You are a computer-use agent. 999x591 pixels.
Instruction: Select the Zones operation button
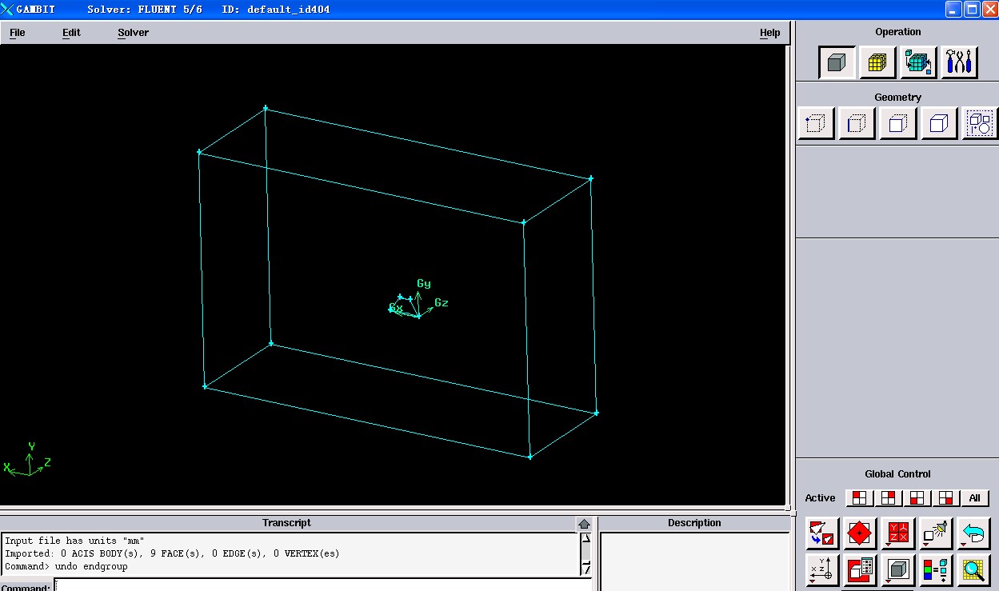[x=918, y=62]
